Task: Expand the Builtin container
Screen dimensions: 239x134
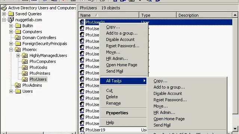Action: [x=11, y=26]
